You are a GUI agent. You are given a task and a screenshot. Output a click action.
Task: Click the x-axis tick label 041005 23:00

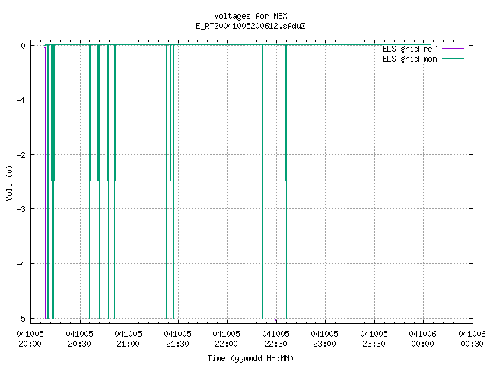pyautogui.click(x=325, y=339)
